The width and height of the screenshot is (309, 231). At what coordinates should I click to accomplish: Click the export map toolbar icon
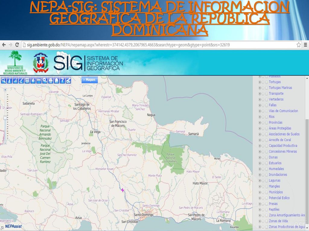(33, 80)
